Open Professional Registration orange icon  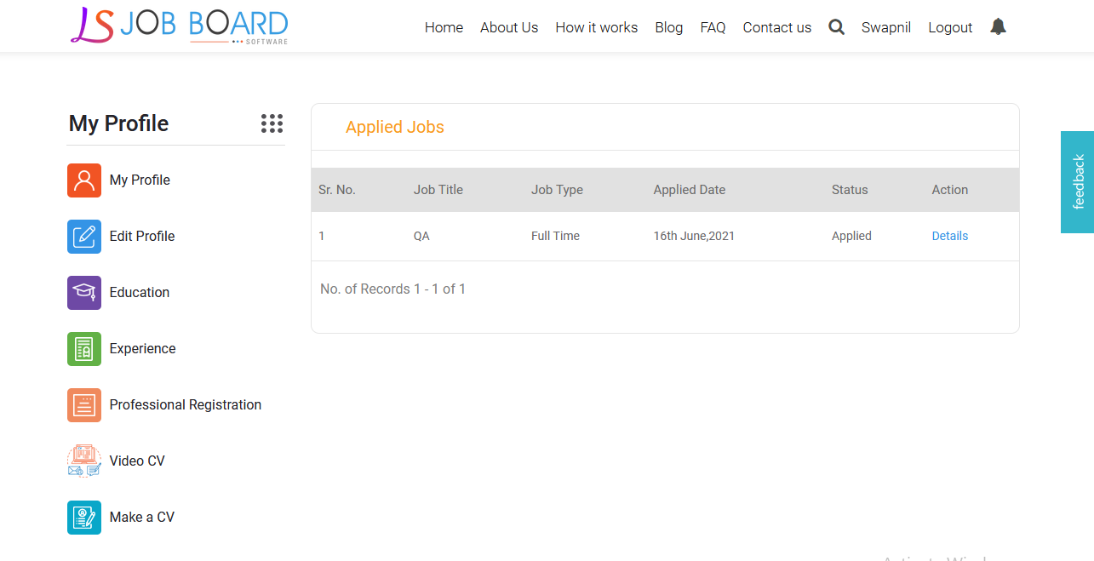click(83, 404)
